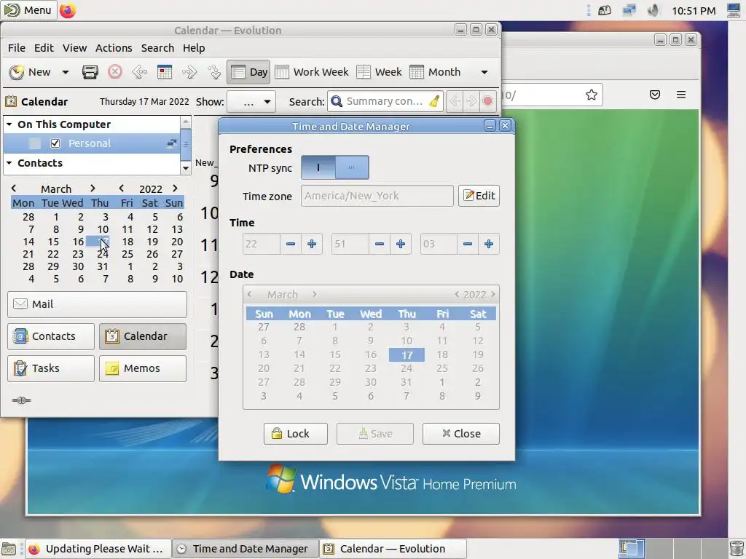The width and height of the screenshot is (746, 559).
Task: Click the Personal calendar color swatch
Action: click(x=34, y=143)
